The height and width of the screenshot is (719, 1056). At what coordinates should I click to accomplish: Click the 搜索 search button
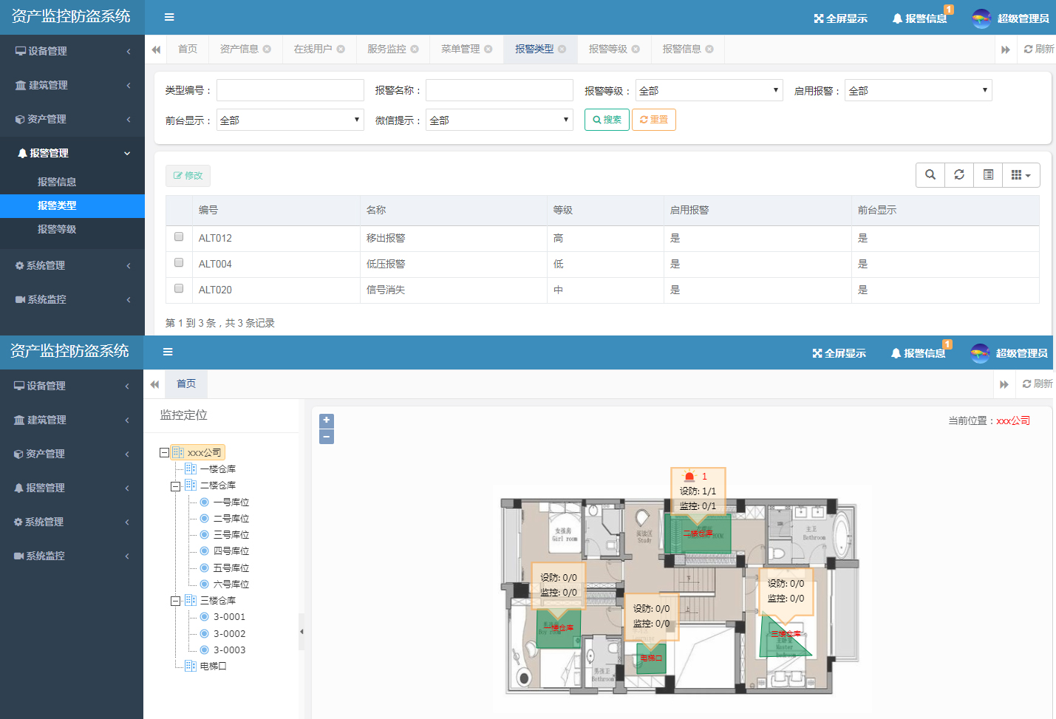pyautogui.click(x=607, y=120)
